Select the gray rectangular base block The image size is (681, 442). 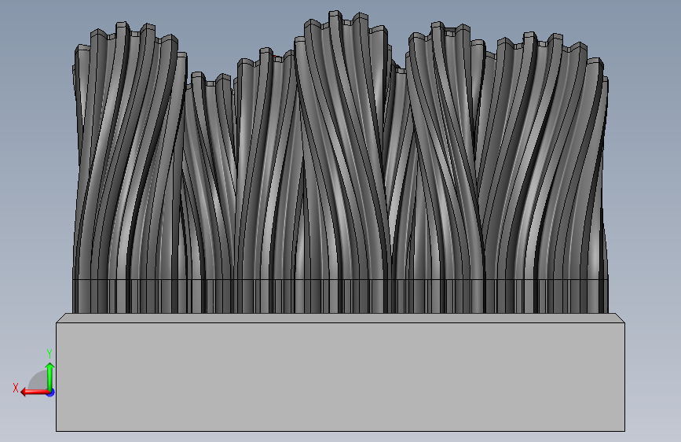tap(341, 372)
